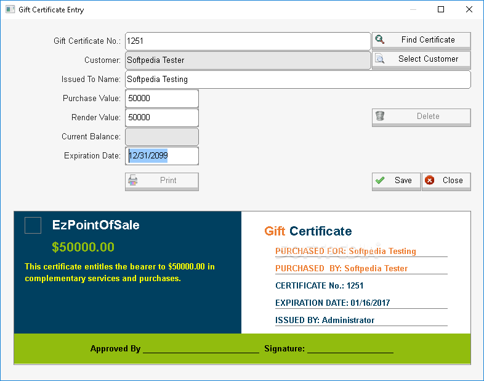Click the Issued To Name: label
Viewport: 484px width, 381px height.
pos(91,80)
